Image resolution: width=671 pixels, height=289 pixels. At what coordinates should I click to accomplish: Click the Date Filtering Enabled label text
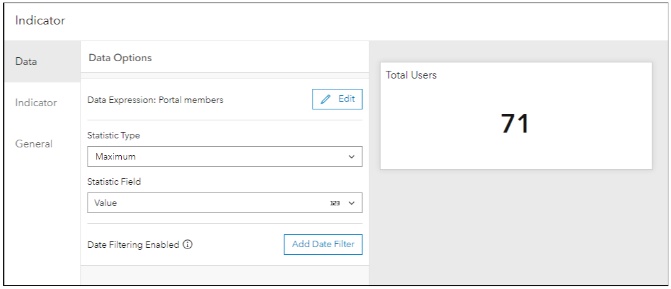tap(133, 245)
